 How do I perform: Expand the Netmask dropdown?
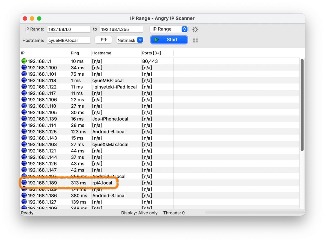(130, 40)
